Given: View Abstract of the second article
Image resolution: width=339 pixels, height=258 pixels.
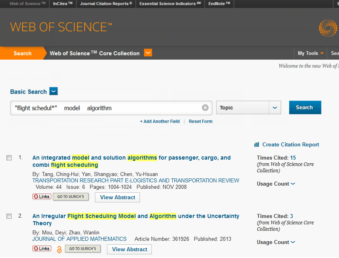Looking at the screenshot, I should pos(129,249).
